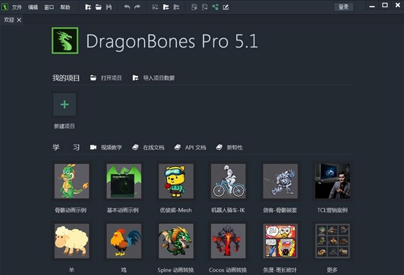The width and height of the screenshot is (404, 275).
Task: Click the DragonBones app icon in the menu bar
Action: [x=5, y=7]
